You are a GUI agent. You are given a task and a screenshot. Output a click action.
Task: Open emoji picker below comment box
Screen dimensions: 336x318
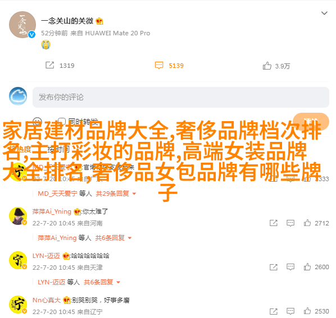(37, 122)
